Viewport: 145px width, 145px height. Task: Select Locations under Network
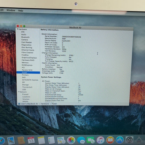coord(26,97)
